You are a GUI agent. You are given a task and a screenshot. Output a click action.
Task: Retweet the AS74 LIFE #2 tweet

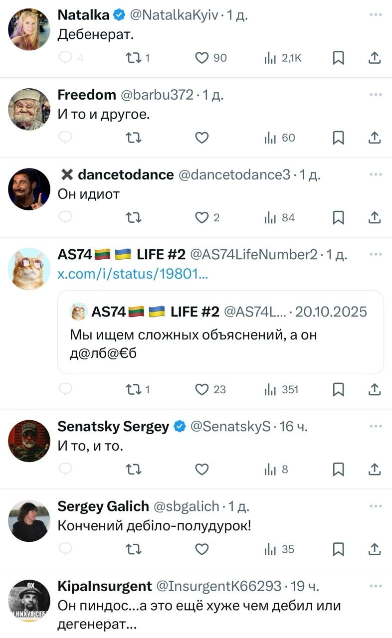click(x=133, y=389)
